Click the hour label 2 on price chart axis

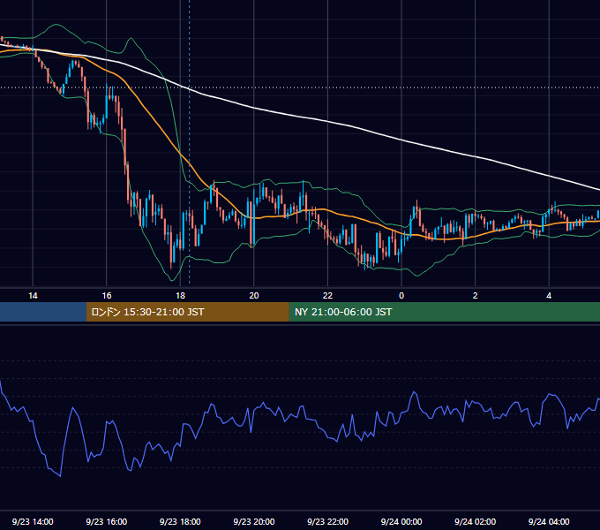(x=476, y=296)
